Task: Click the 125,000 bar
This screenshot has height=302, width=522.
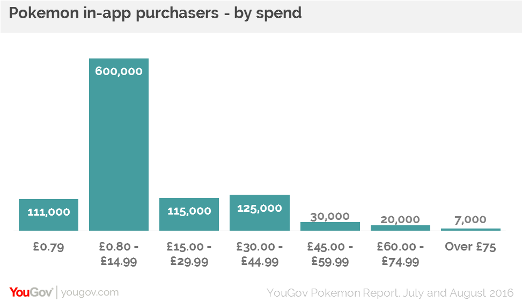Action: [x=260, y=212]
